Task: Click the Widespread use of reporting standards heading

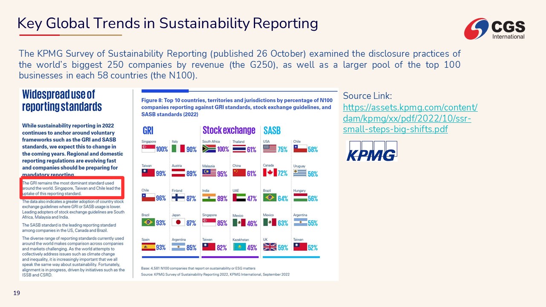Action: [x=62, y=100]
